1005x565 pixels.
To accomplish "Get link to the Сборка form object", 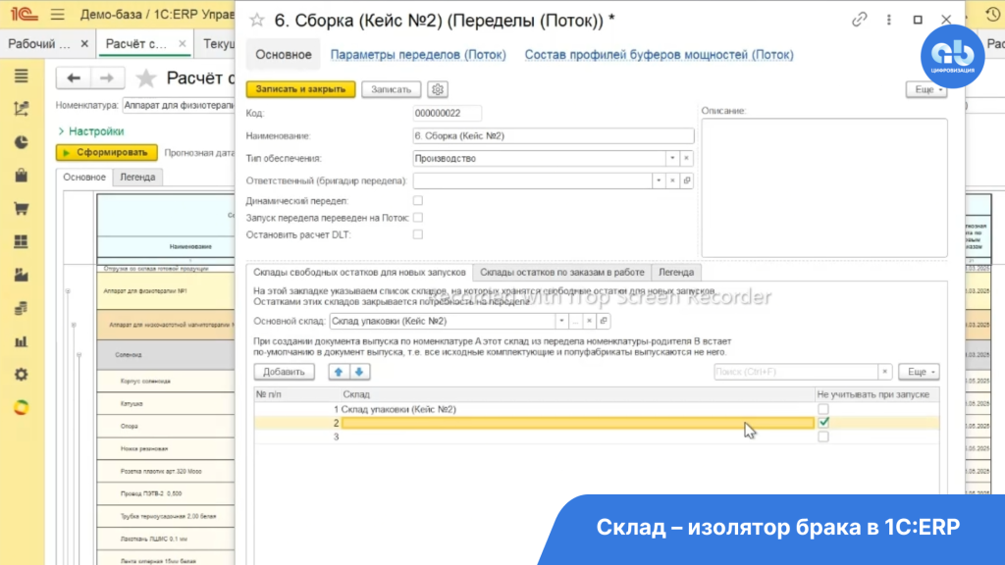I will (859, 20).
